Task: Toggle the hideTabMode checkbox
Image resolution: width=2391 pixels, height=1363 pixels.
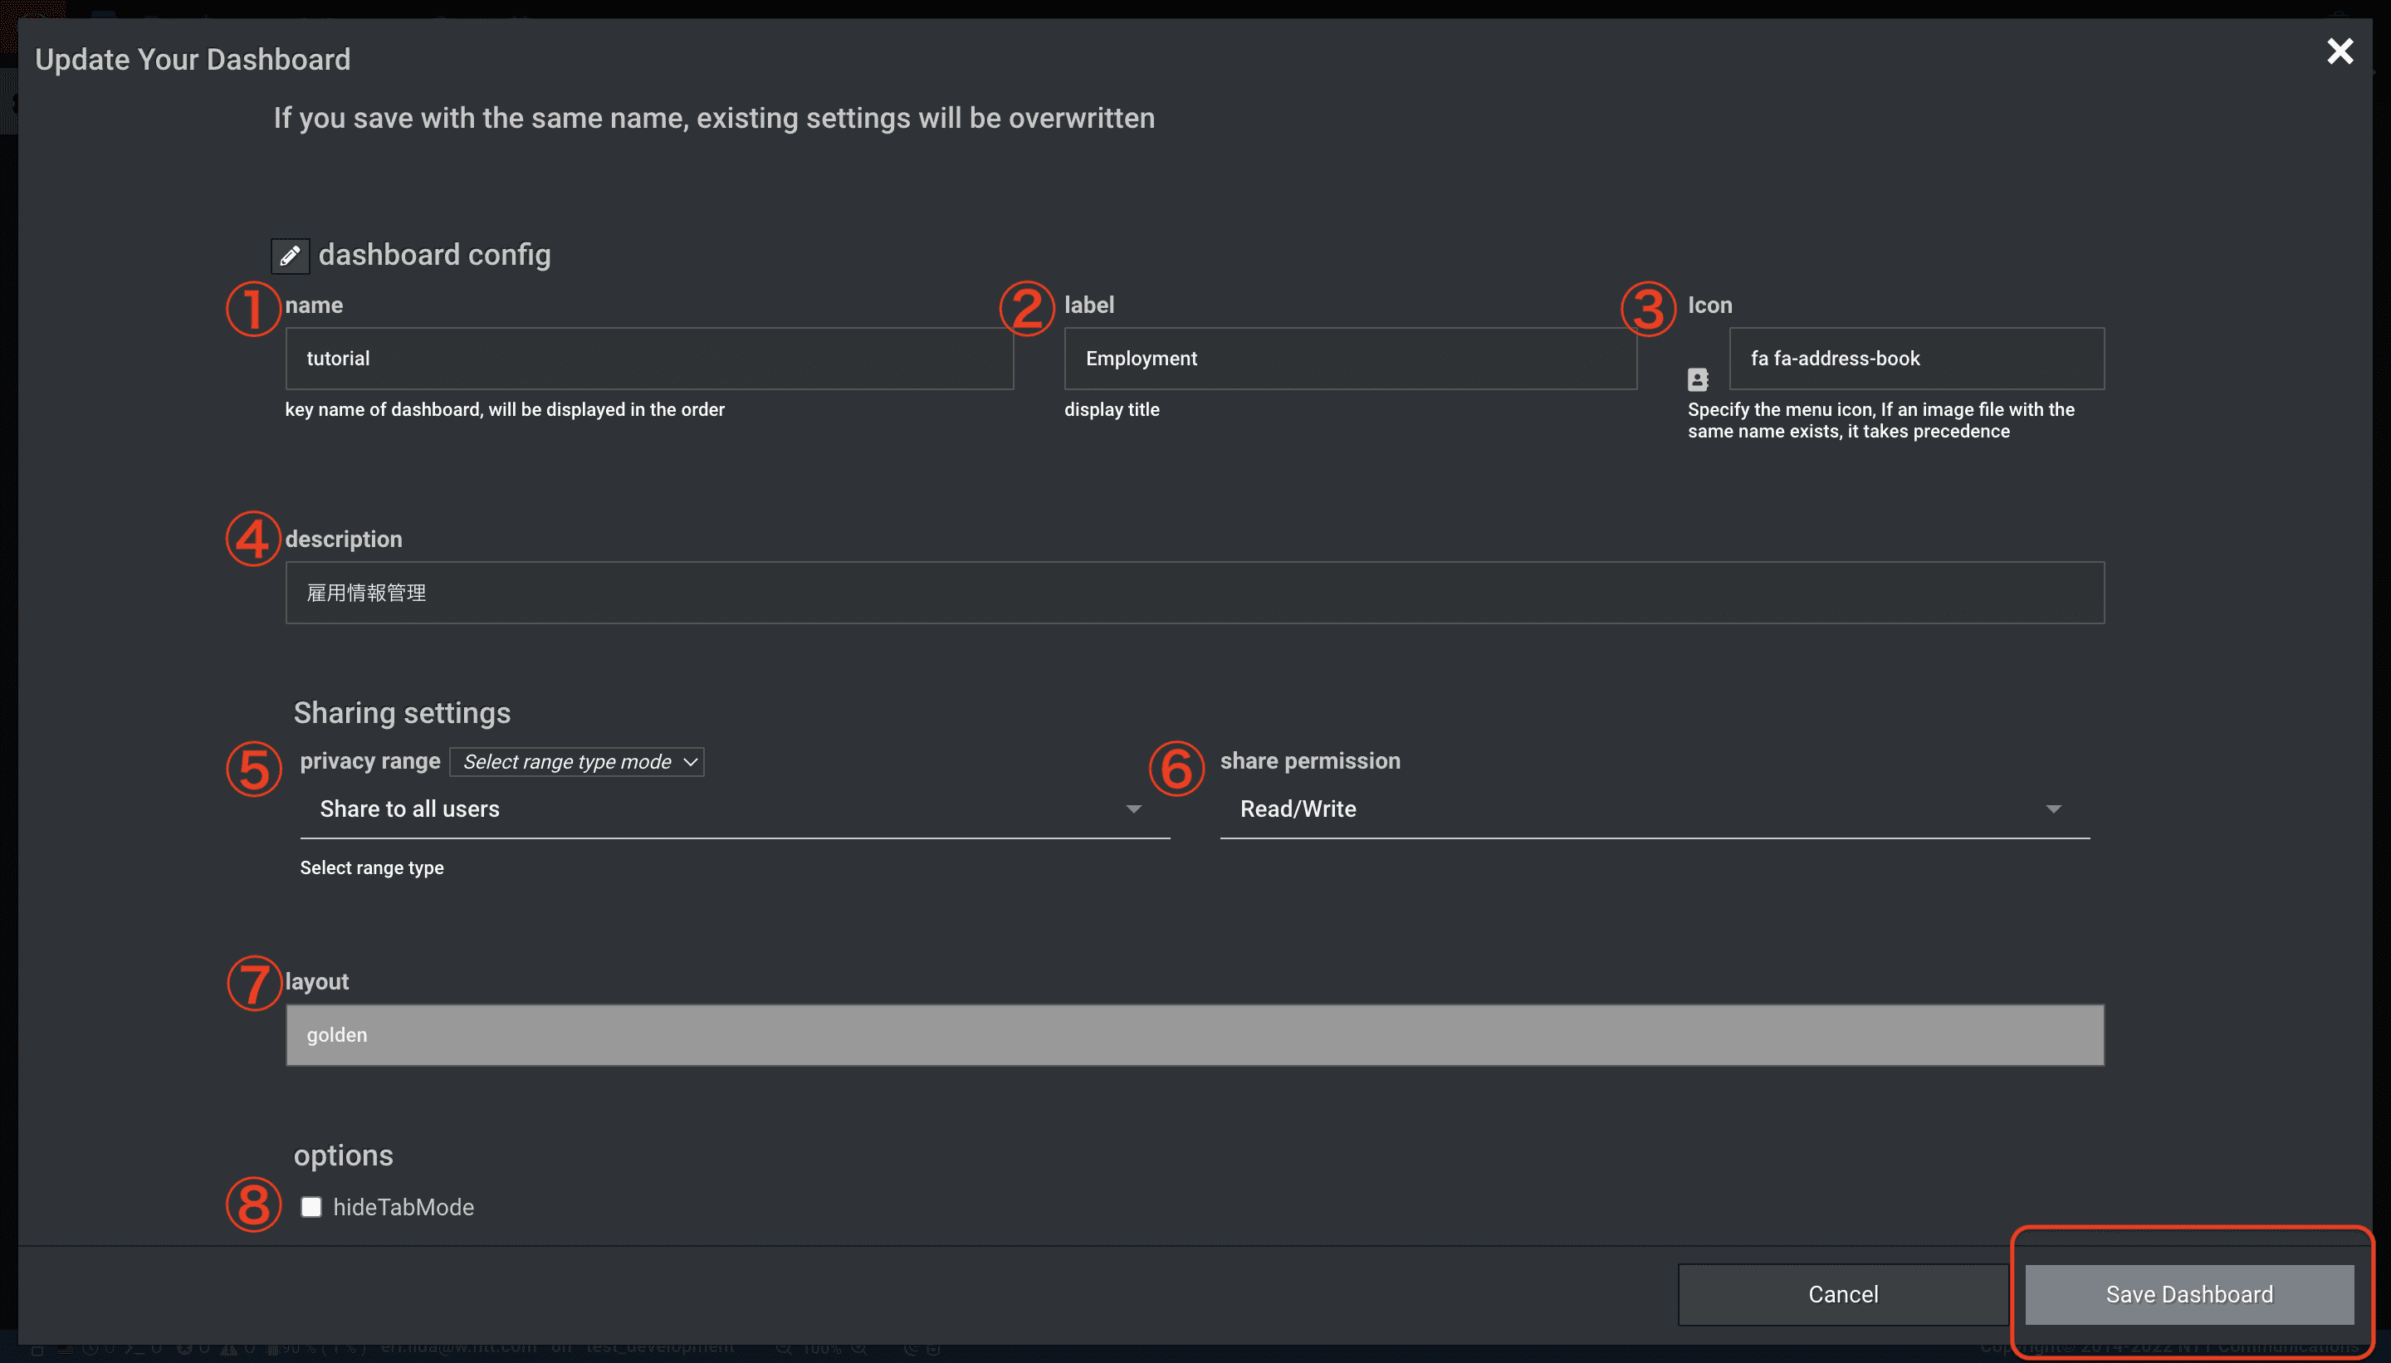Action: [x=310, y=1207]
